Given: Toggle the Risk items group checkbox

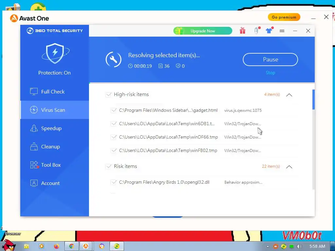Looking at the screenshot, I should (108, 166).
